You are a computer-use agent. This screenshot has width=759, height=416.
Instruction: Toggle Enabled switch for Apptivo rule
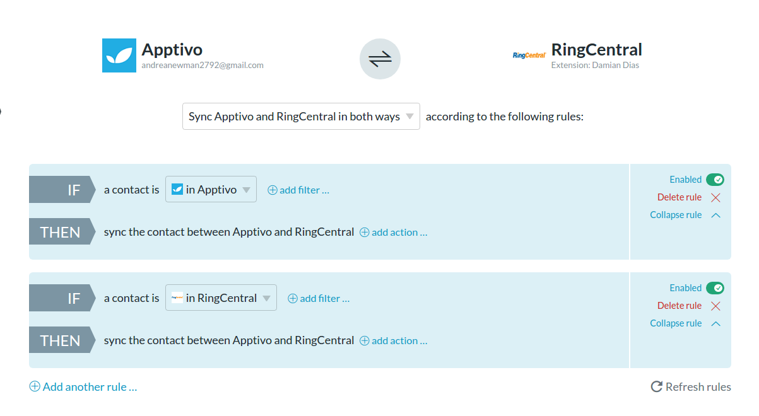coord(715,180)
